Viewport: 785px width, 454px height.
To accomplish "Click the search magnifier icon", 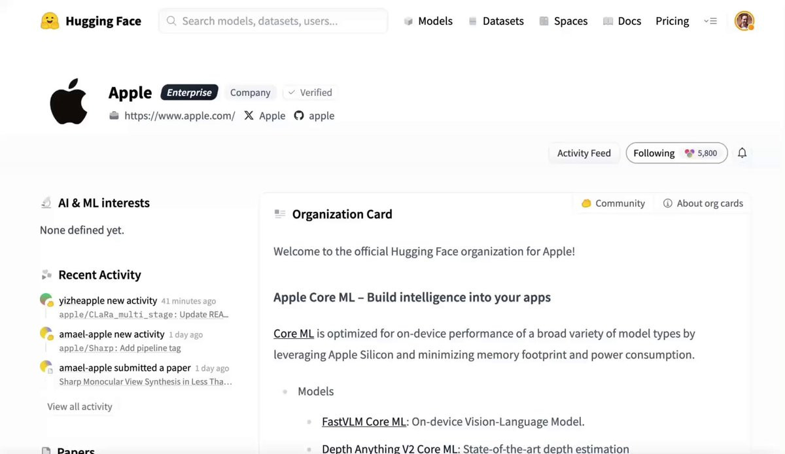I will [x=171, y=21].
